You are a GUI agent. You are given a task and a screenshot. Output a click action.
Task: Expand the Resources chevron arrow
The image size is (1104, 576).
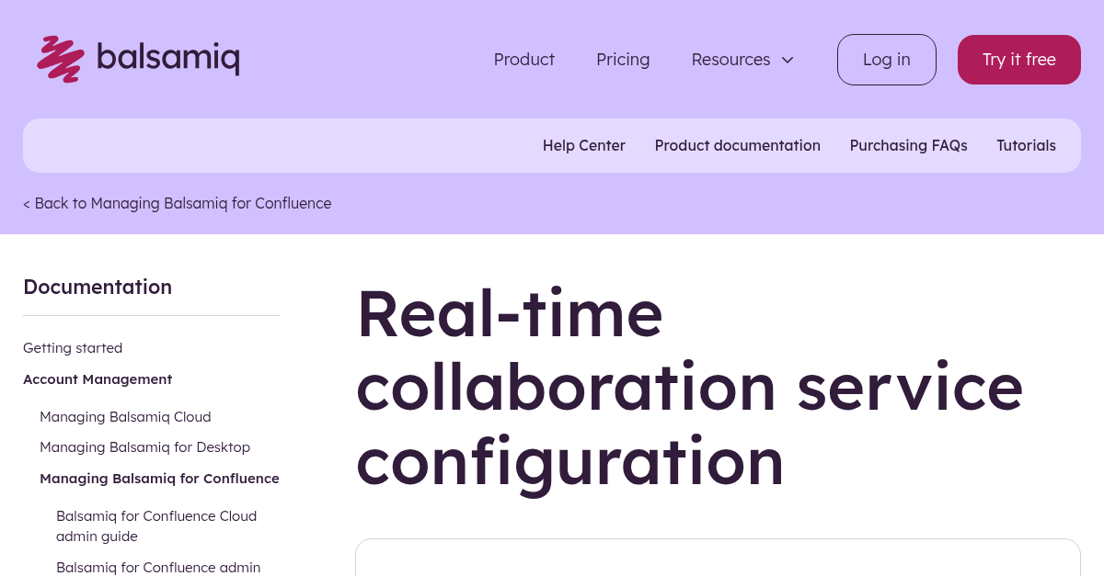pos(788,60)
